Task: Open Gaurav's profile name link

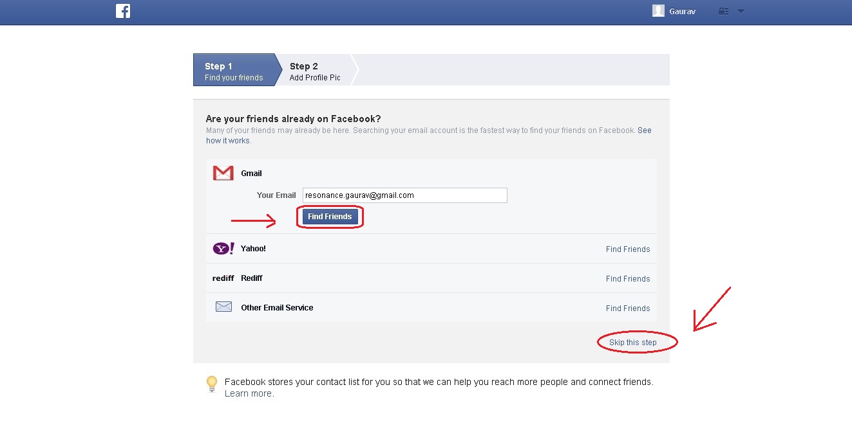Action: (682, 12)
